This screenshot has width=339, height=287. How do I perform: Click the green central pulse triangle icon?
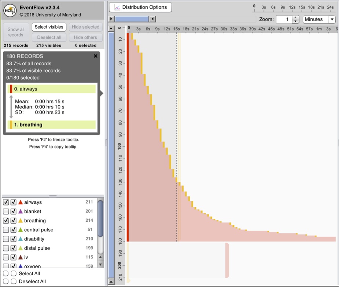21,230
